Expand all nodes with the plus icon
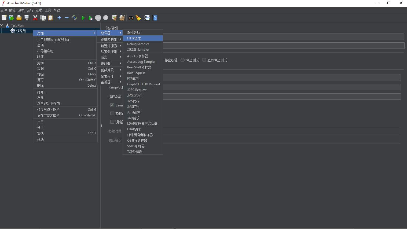407x229 pixels. [59, 18]
